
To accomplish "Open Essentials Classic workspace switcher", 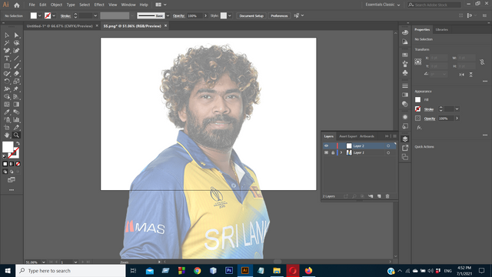I will coord(383,5).
